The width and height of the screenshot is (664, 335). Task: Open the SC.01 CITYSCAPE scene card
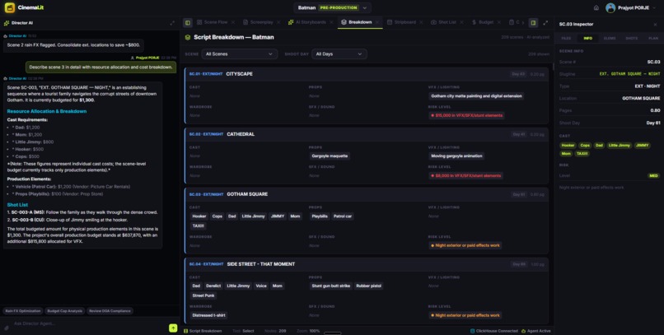(x=367, y=95)
